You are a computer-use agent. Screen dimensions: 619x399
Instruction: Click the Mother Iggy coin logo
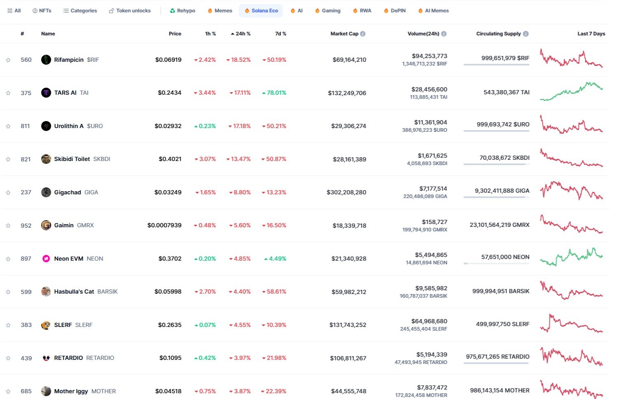46,391
